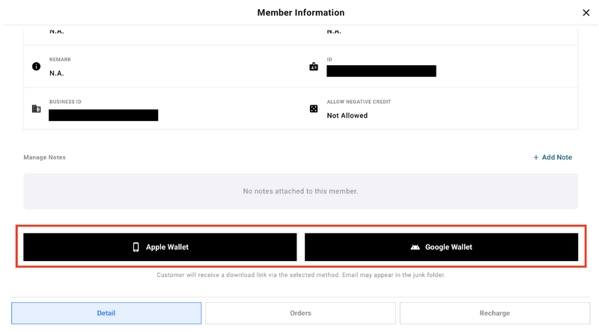Click the 'Customer will receive a download link' notice
This screenshot has height=332, width=599.
[301, 274]
